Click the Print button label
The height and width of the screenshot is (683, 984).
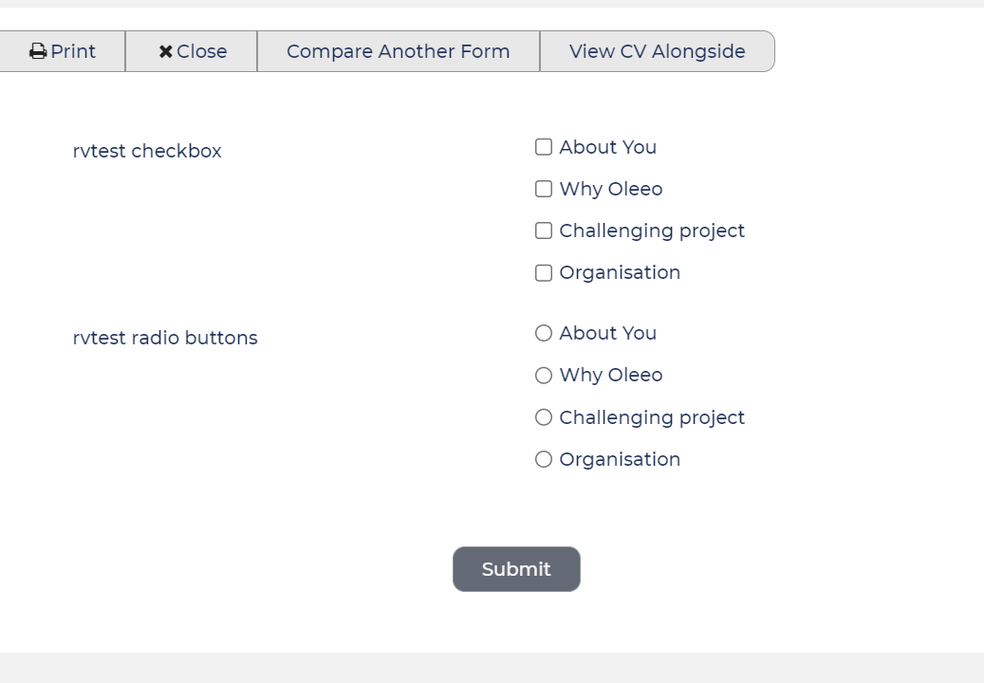tap(73, 51)
